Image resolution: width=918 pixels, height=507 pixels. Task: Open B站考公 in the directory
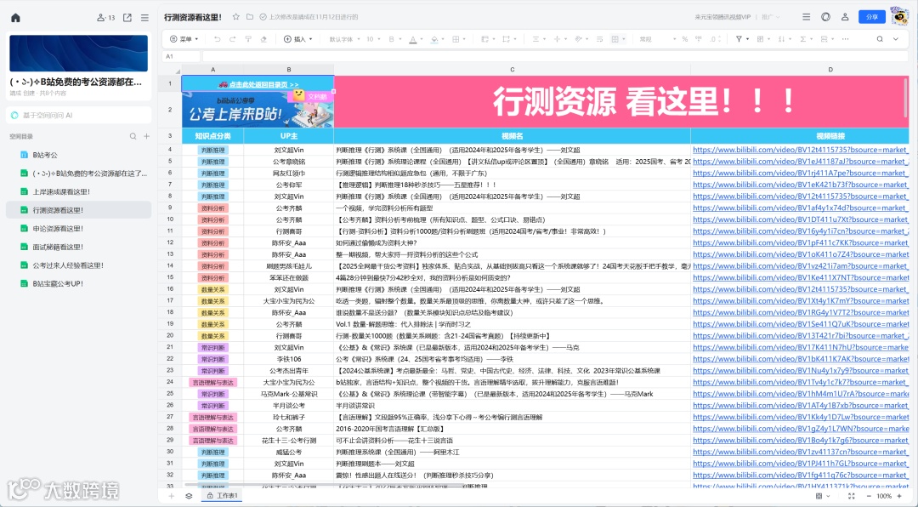point(78,155)
